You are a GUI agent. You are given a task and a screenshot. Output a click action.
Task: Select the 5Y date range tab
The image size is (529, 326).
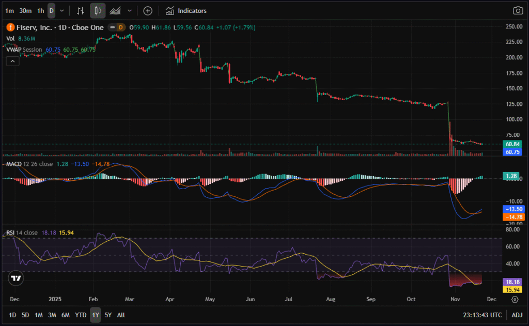point(108,315)
